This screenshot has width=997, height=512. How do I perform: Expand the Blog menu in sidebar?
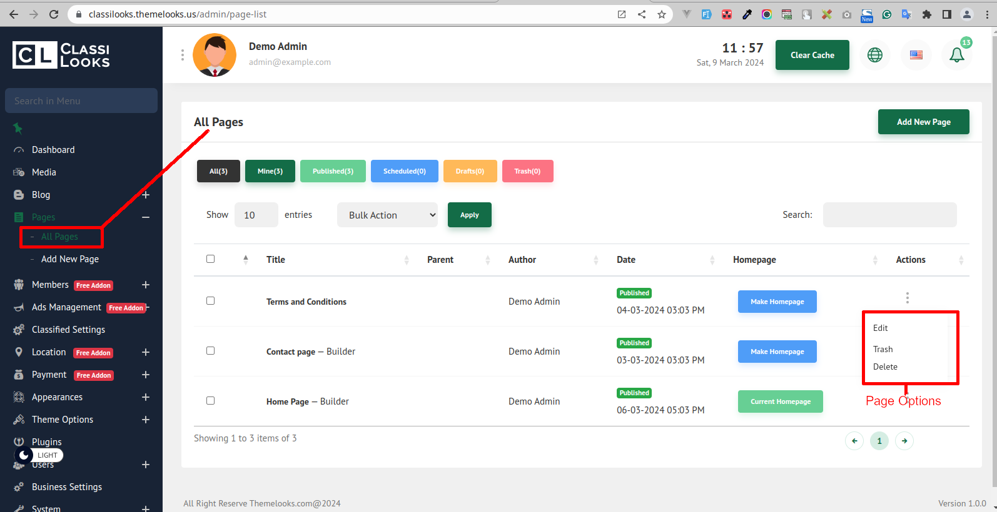pyautogui.click(x=145, y=195)
